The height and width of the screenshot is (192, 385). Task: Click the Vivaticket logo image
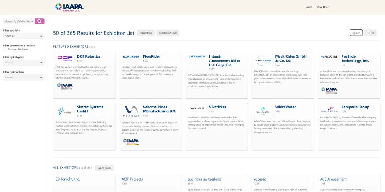[x=197, y=108]
